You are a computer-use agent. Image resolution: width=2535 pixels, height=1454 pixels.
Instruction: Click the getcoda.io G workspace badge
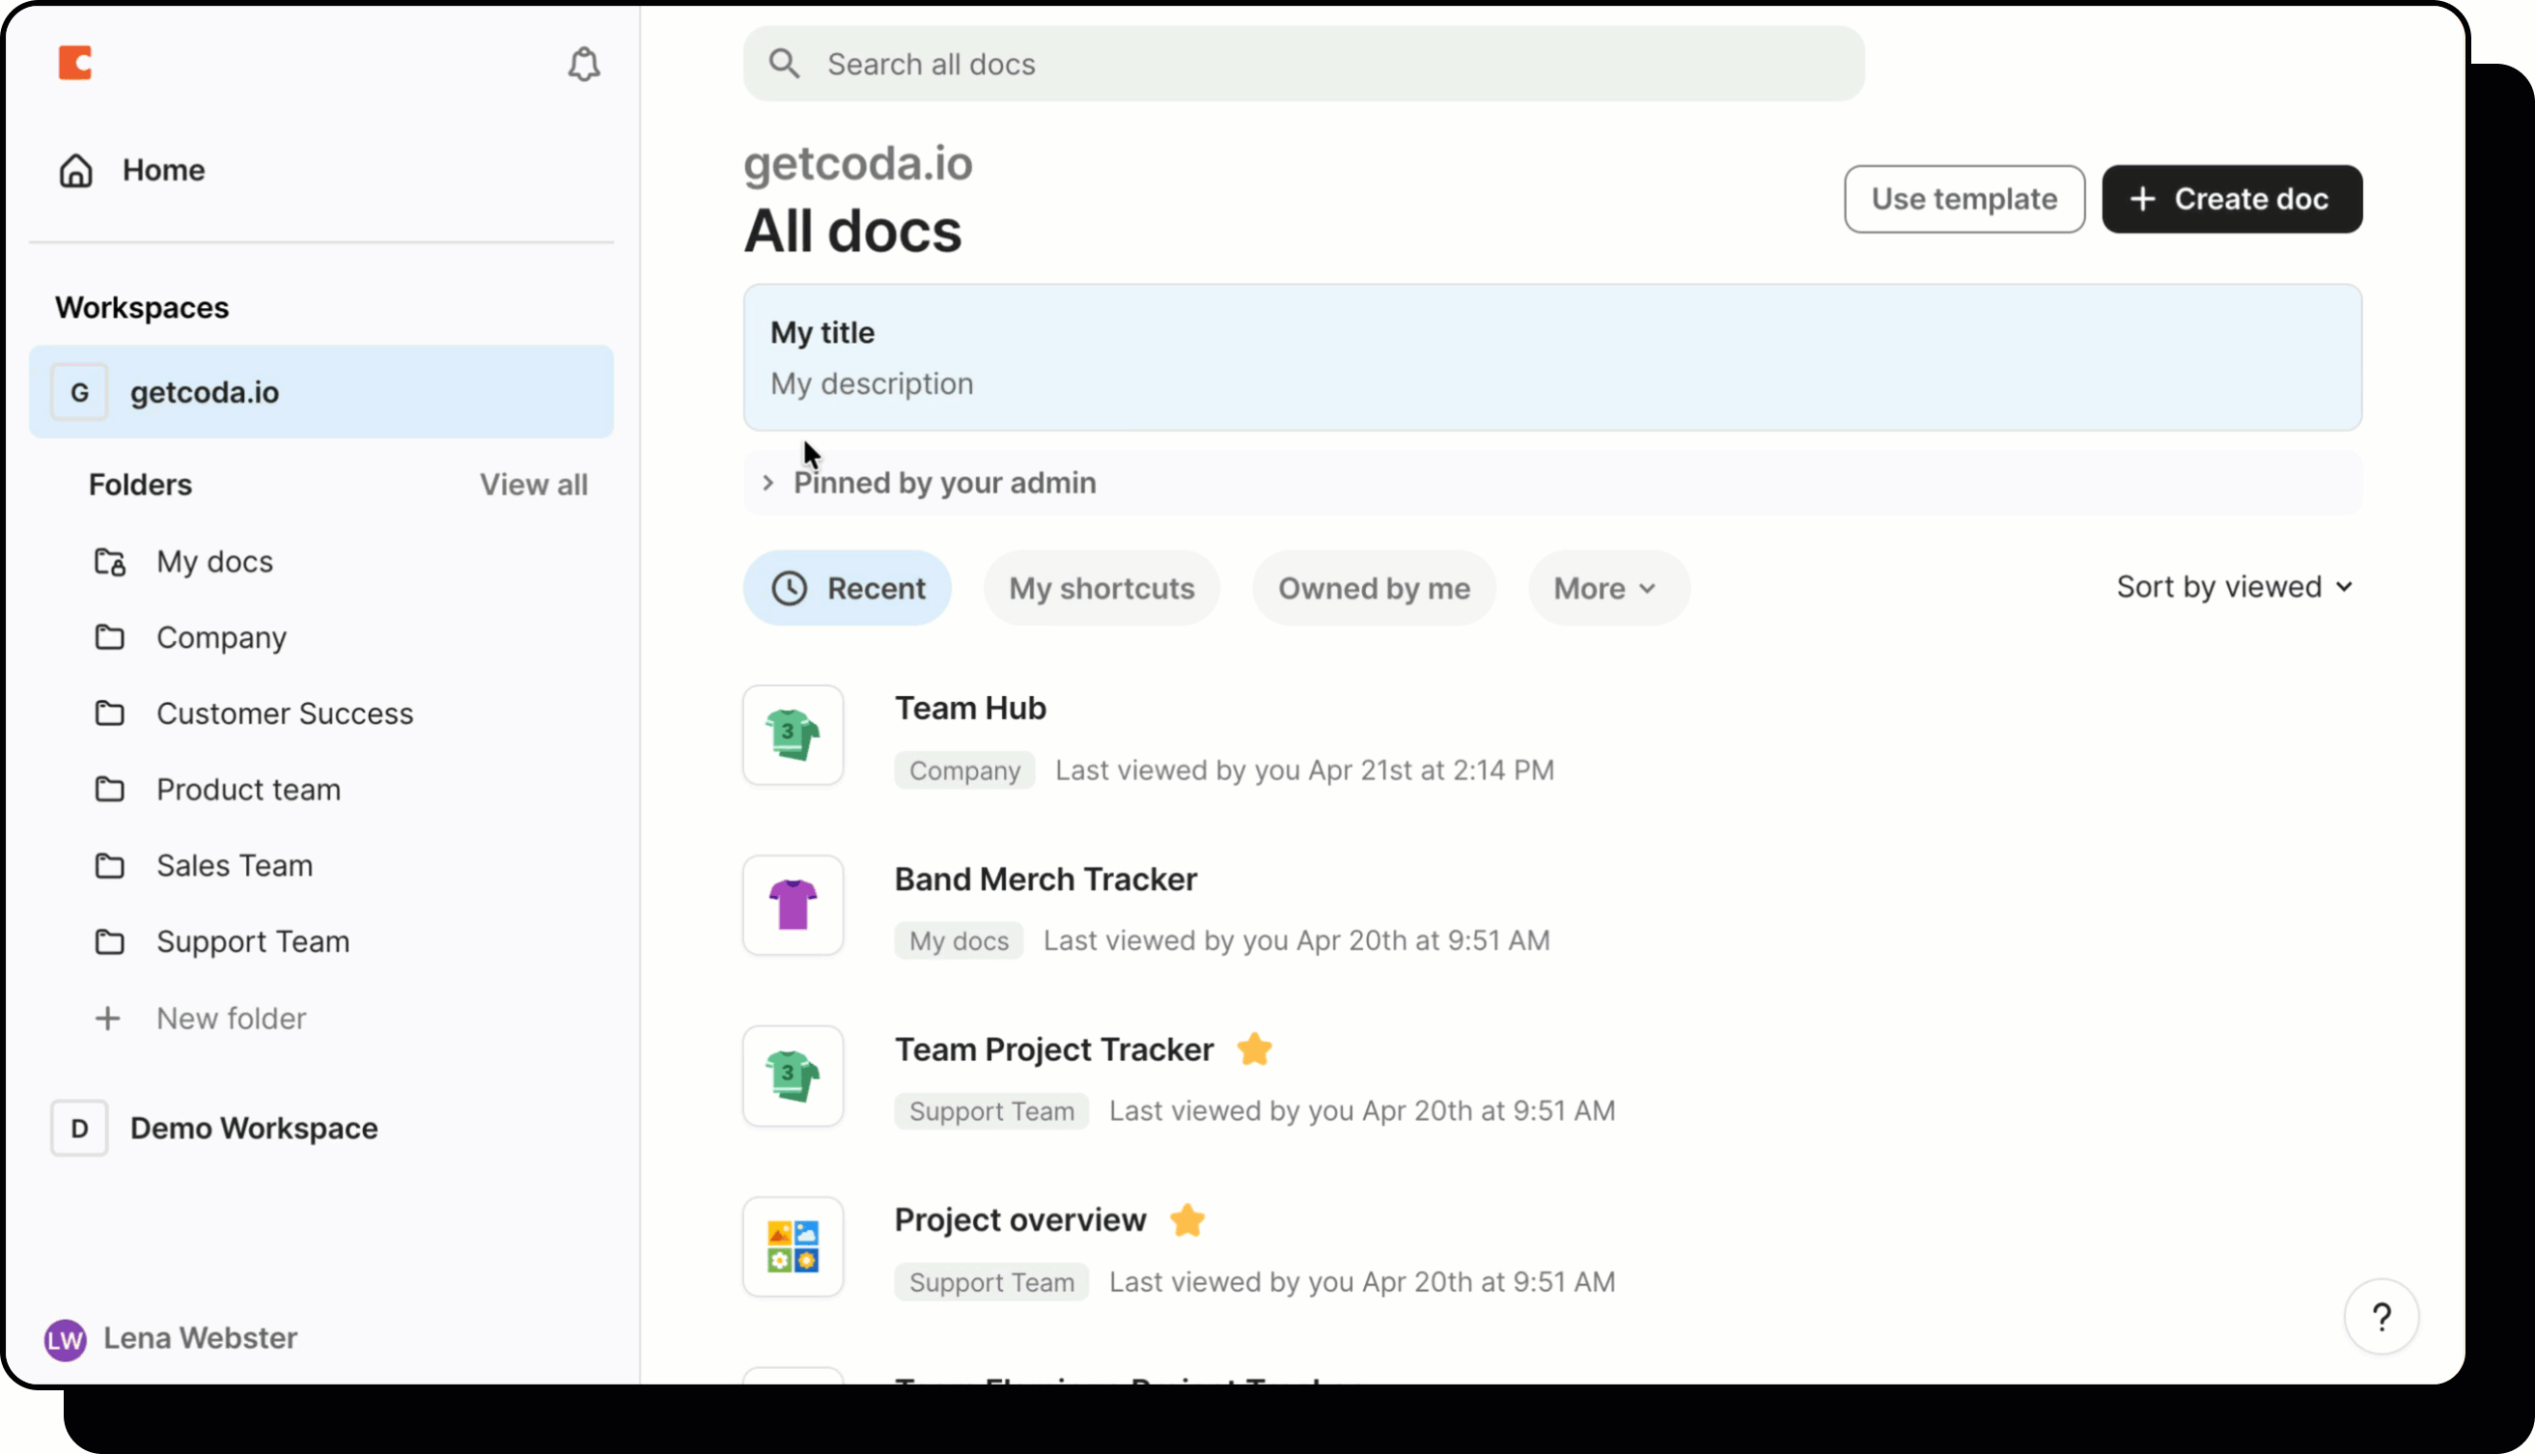coord(80,392)
